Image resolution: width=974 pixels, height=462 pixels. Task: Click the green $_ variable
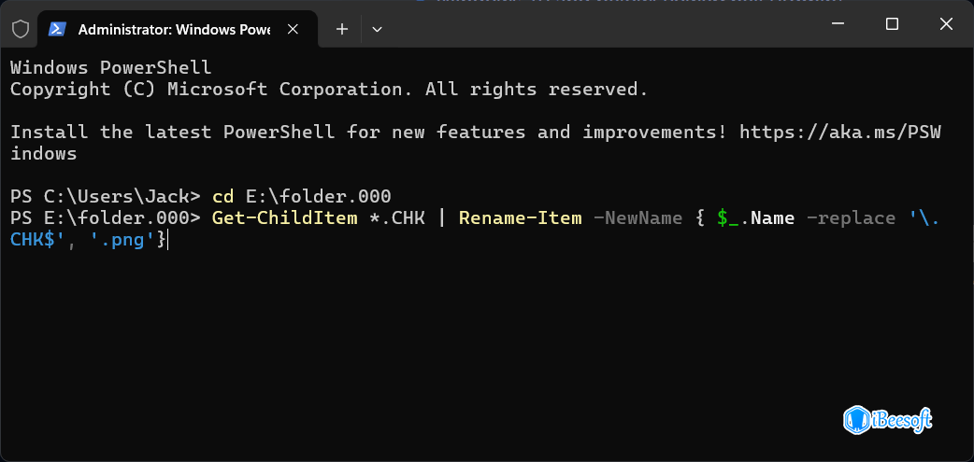point(728,218)
